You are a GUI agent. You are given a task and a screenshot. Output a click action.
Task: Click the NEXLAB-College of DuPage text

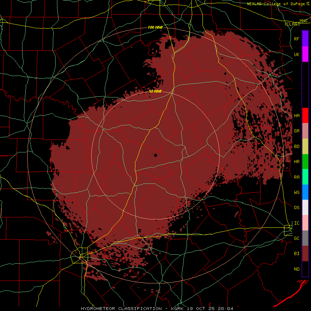click(276, 4)
